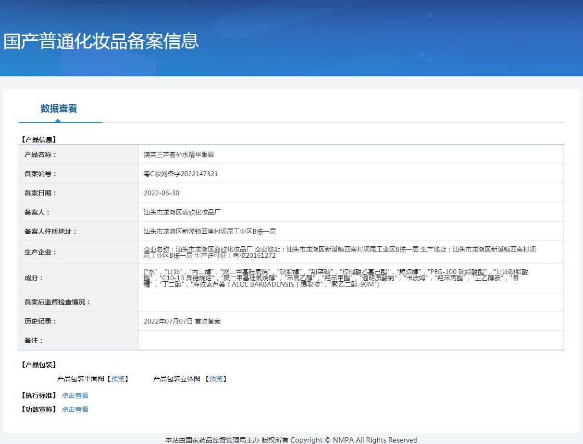Image resolution: width=583 pixels, height=444 pixels.
Task: Click the 备案后监督检查情况 row label
Action: (58, 302)
